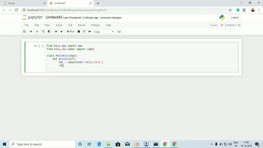The image size is (263, 148).
Task: Close the Home browser tab
Action: tap(44, 3)
